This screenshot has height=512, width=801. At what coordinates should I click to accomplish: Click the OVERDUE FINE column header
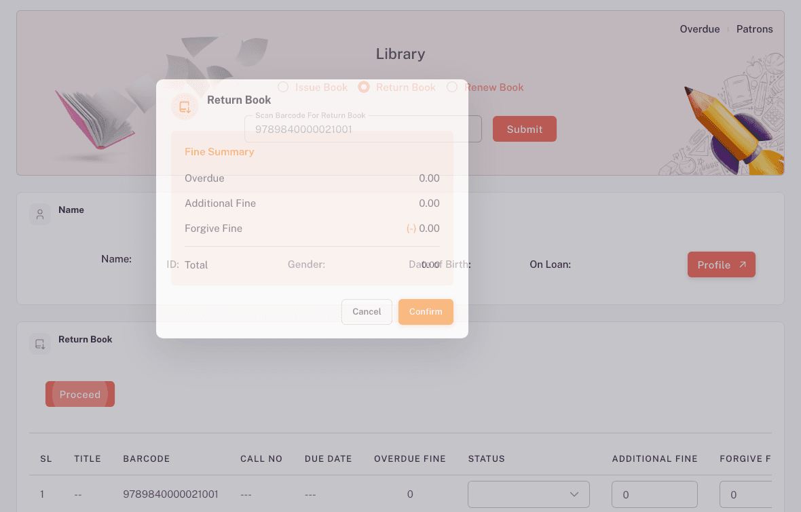tap(410, 458)
